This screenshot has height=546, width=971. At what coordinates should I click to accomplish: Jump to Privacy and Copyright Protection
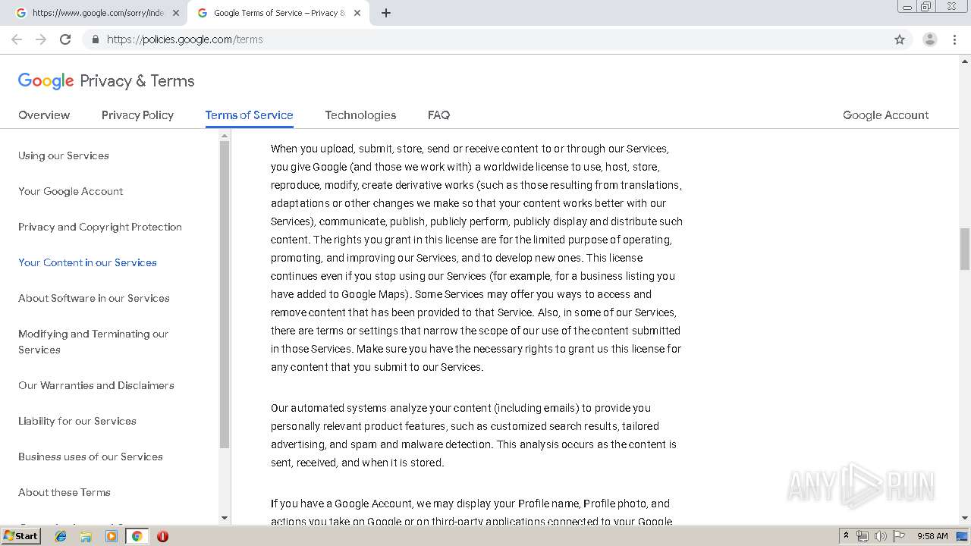[x=100, y=227]
